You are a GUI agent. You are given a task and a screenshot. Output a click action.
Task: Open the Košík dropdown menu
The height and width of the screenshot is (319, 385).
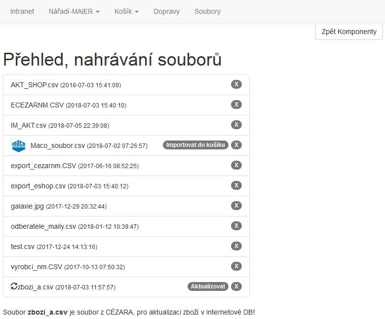click(126, 11)
